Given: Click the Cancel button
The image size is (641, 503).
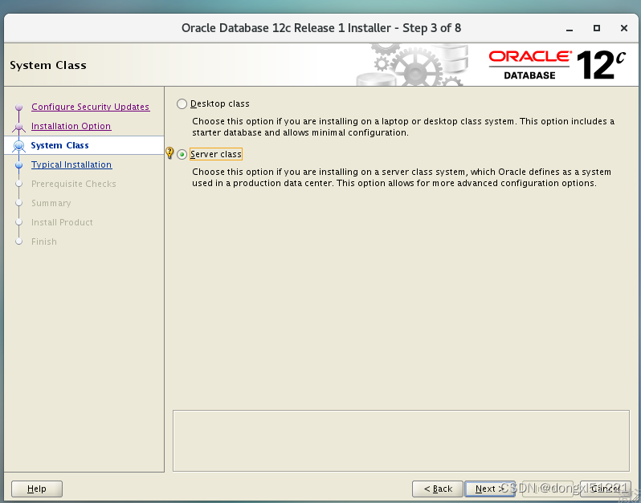Looking at the screenshot, I should 606,489.
